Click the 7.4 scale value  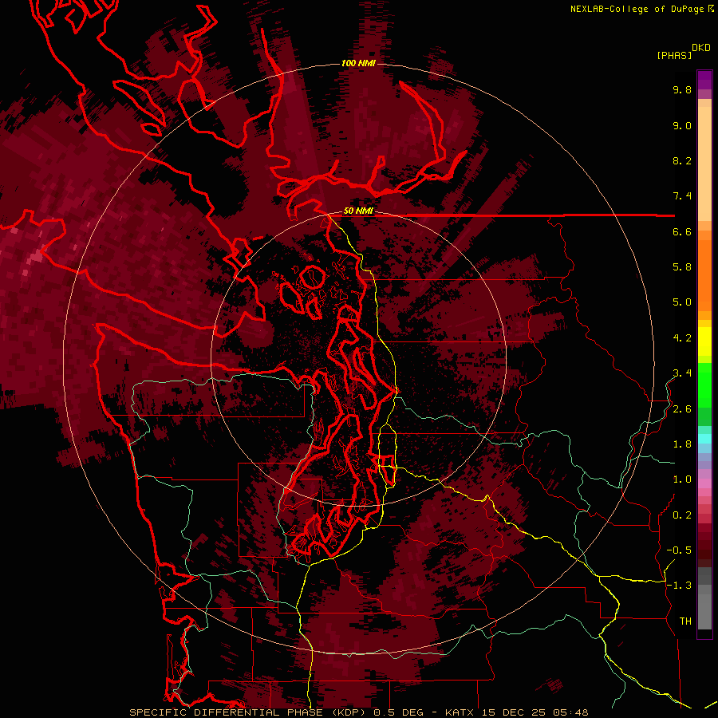click(682, 196)
